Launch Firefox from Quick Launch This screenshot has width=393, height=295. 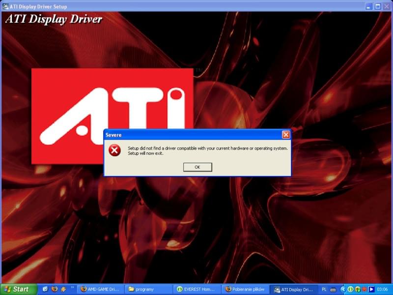pyautogui.click(x=54, y=289)
